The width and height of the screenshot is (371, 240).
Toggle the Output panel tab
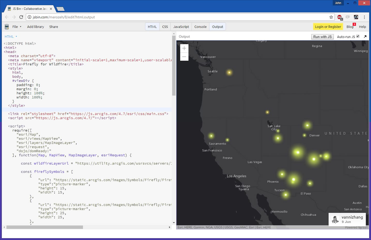217,27
